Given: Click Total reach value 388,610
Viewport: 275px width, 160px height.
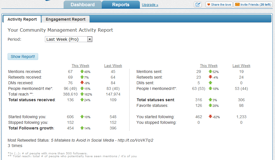Looking at the screenshot, I should 70,94.
